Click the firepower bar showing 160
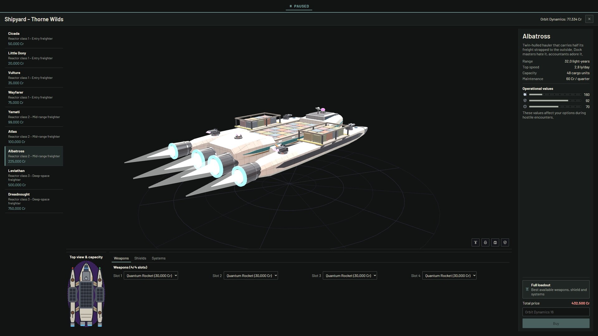598x336 pixels. (x=555, y=95)
